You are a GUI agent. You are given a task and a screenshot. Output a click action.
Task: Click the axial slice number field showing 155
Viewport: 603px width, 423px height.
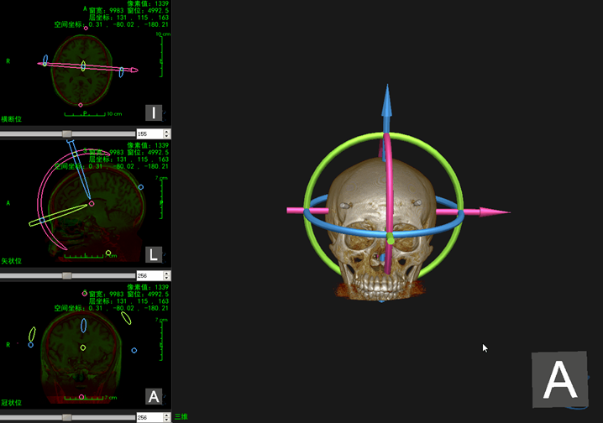click(x=150, y=133)
